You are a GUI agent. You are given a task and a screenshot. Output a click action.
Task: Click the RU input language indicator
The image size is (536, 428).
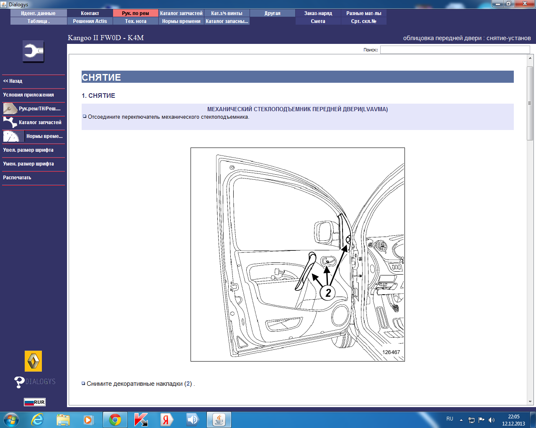tap(450, 419)
